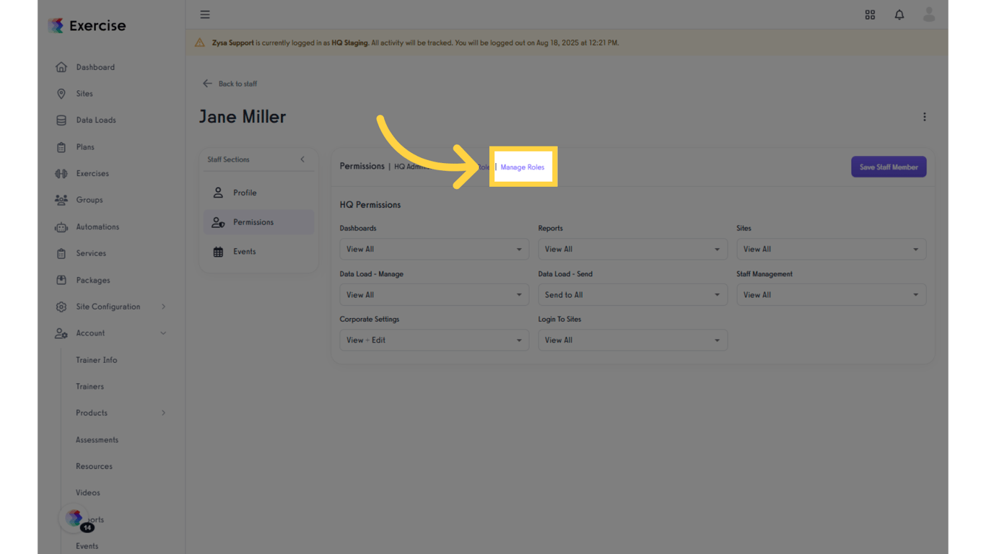Image resolution: width=986 pixels, height=554 pixels.
Task: Open the three-dot options menu for Jane Miller
Action: pyautogui.click(x=925, y=116)
